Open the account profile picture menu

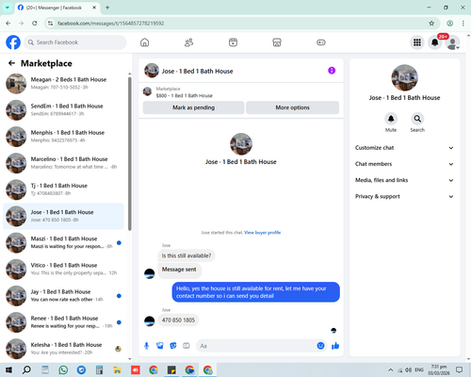point(452,42)
